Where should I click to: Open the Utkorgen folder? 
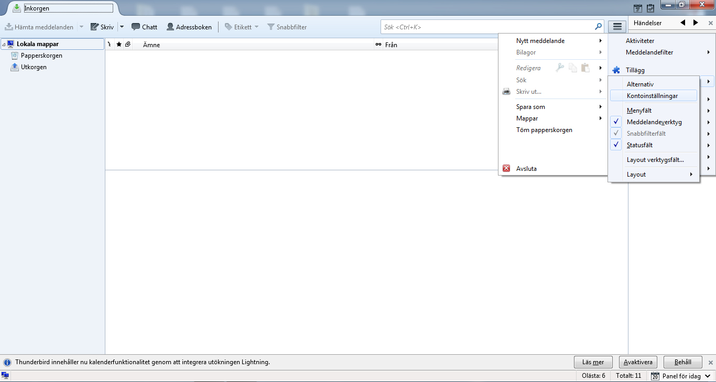point(34,67)
